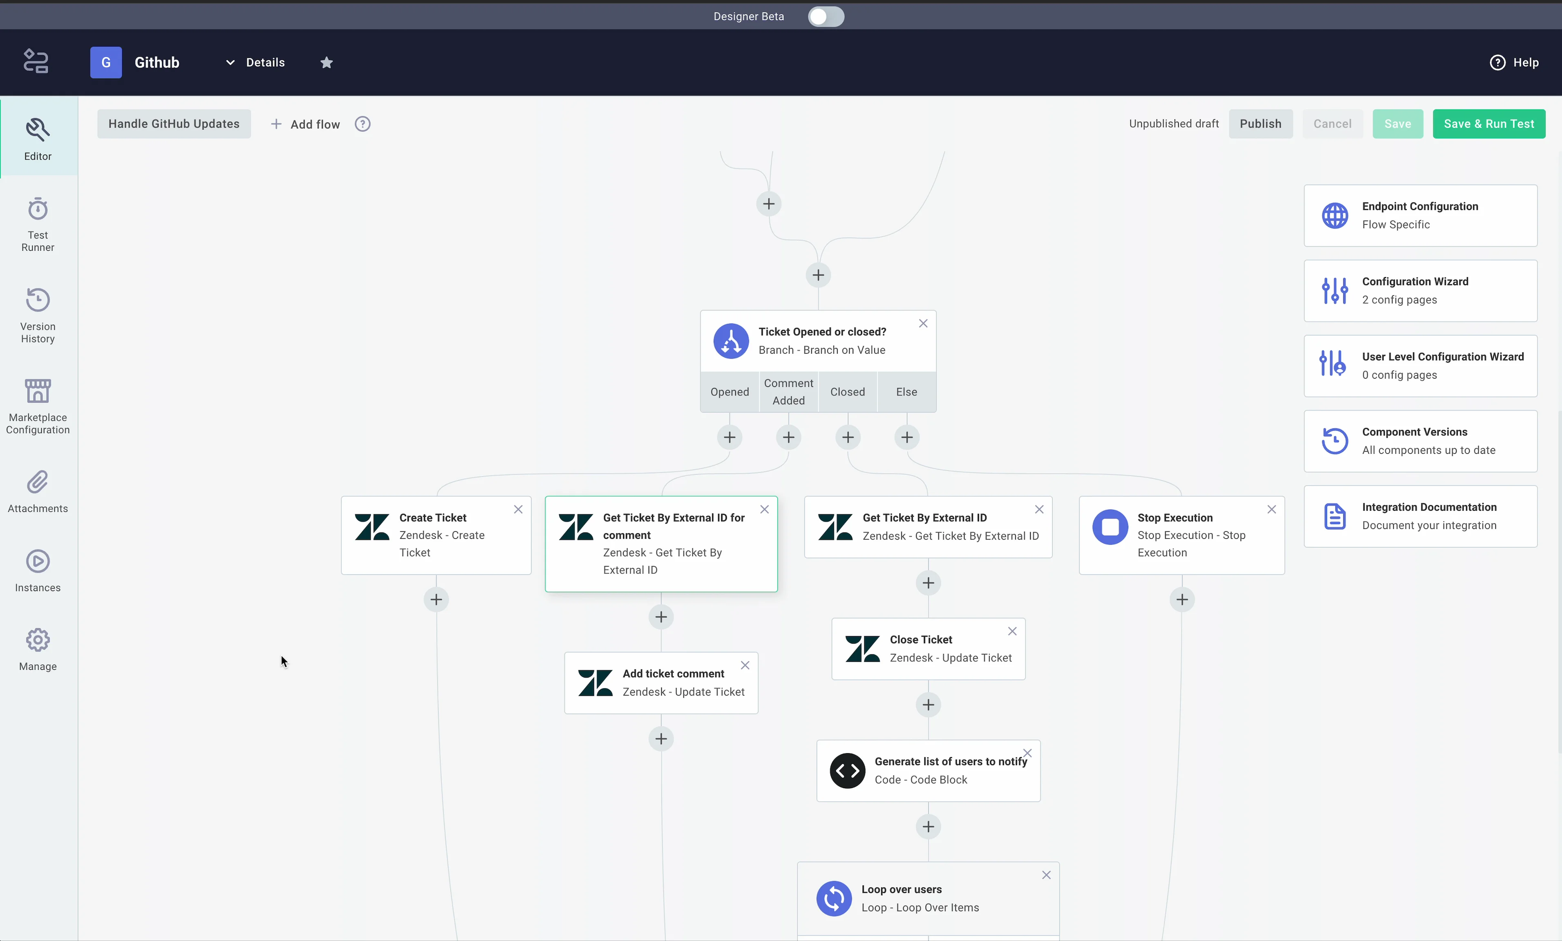This screenshot has width=1562, height=941.
Task: Add a step below Close Ticket
Action: click(x=928, y=705)
